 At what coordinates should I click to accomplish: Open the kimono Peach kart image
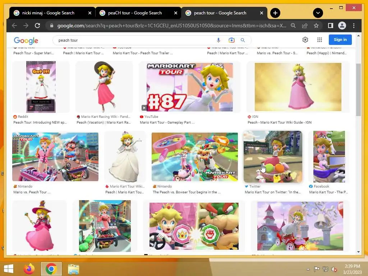(105, 226)
